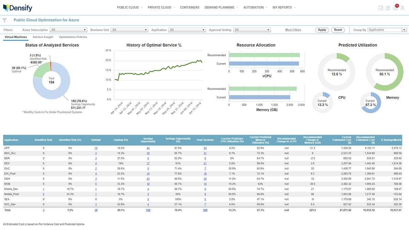Click the help question-mark icon
The width and height of the screenshot is (409, 230).
388,7
